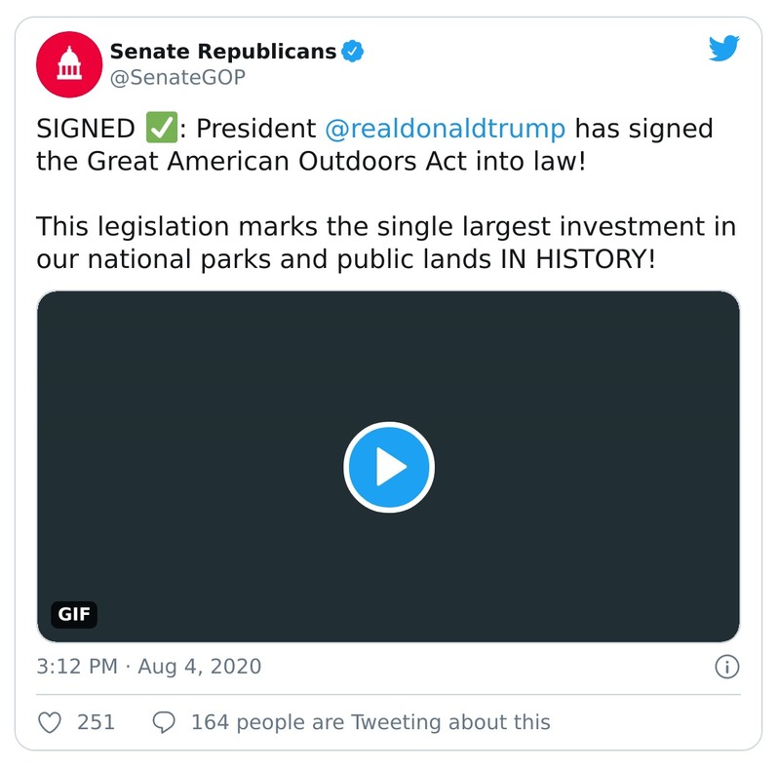This screenshot has height=768, width=779.
Task: Open the @realdonaldtrump mention link
Action: pos(444,129)
